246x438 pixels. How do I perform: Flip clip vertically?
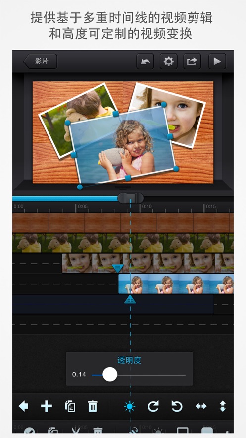222,406
